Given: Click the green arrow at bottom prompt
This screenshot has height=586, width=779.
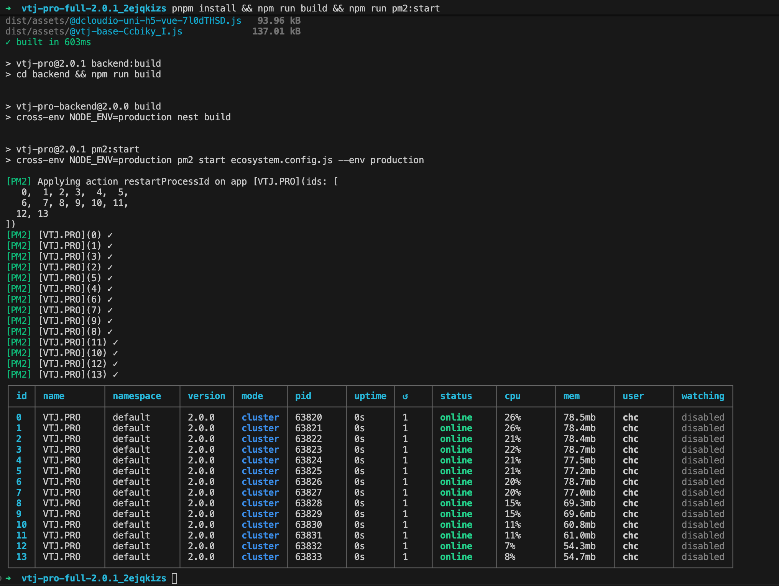Looking at the screenshot, I should tap(8, 578).
